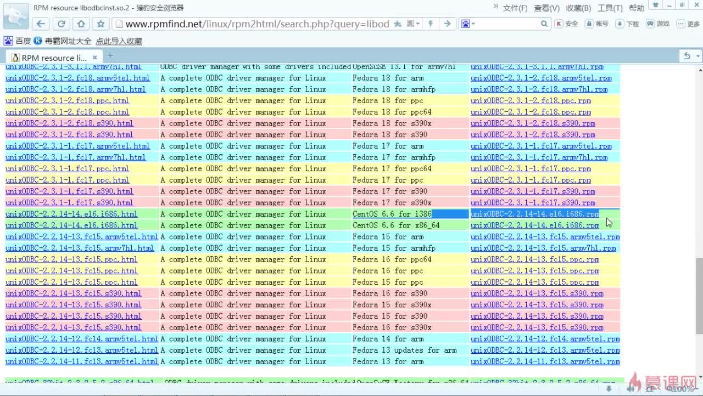Open unixODBC-2.2.14-11.fc13.armv5tel.html link
Image resolution: width=703 pixels, height=396 pixels.
[x=82, y=361]
